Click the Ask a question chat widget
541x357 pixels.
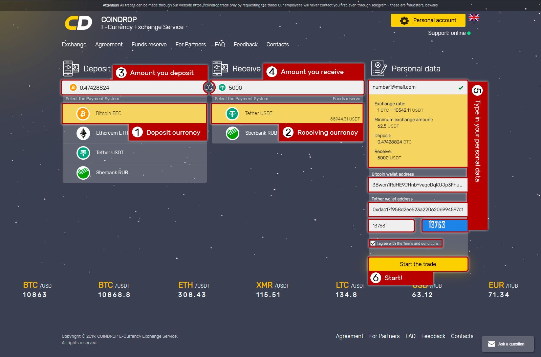(507, 344)
